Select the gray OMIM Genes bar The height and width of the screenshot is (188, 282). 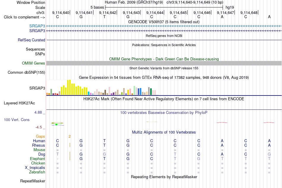(x=164, y=63)
